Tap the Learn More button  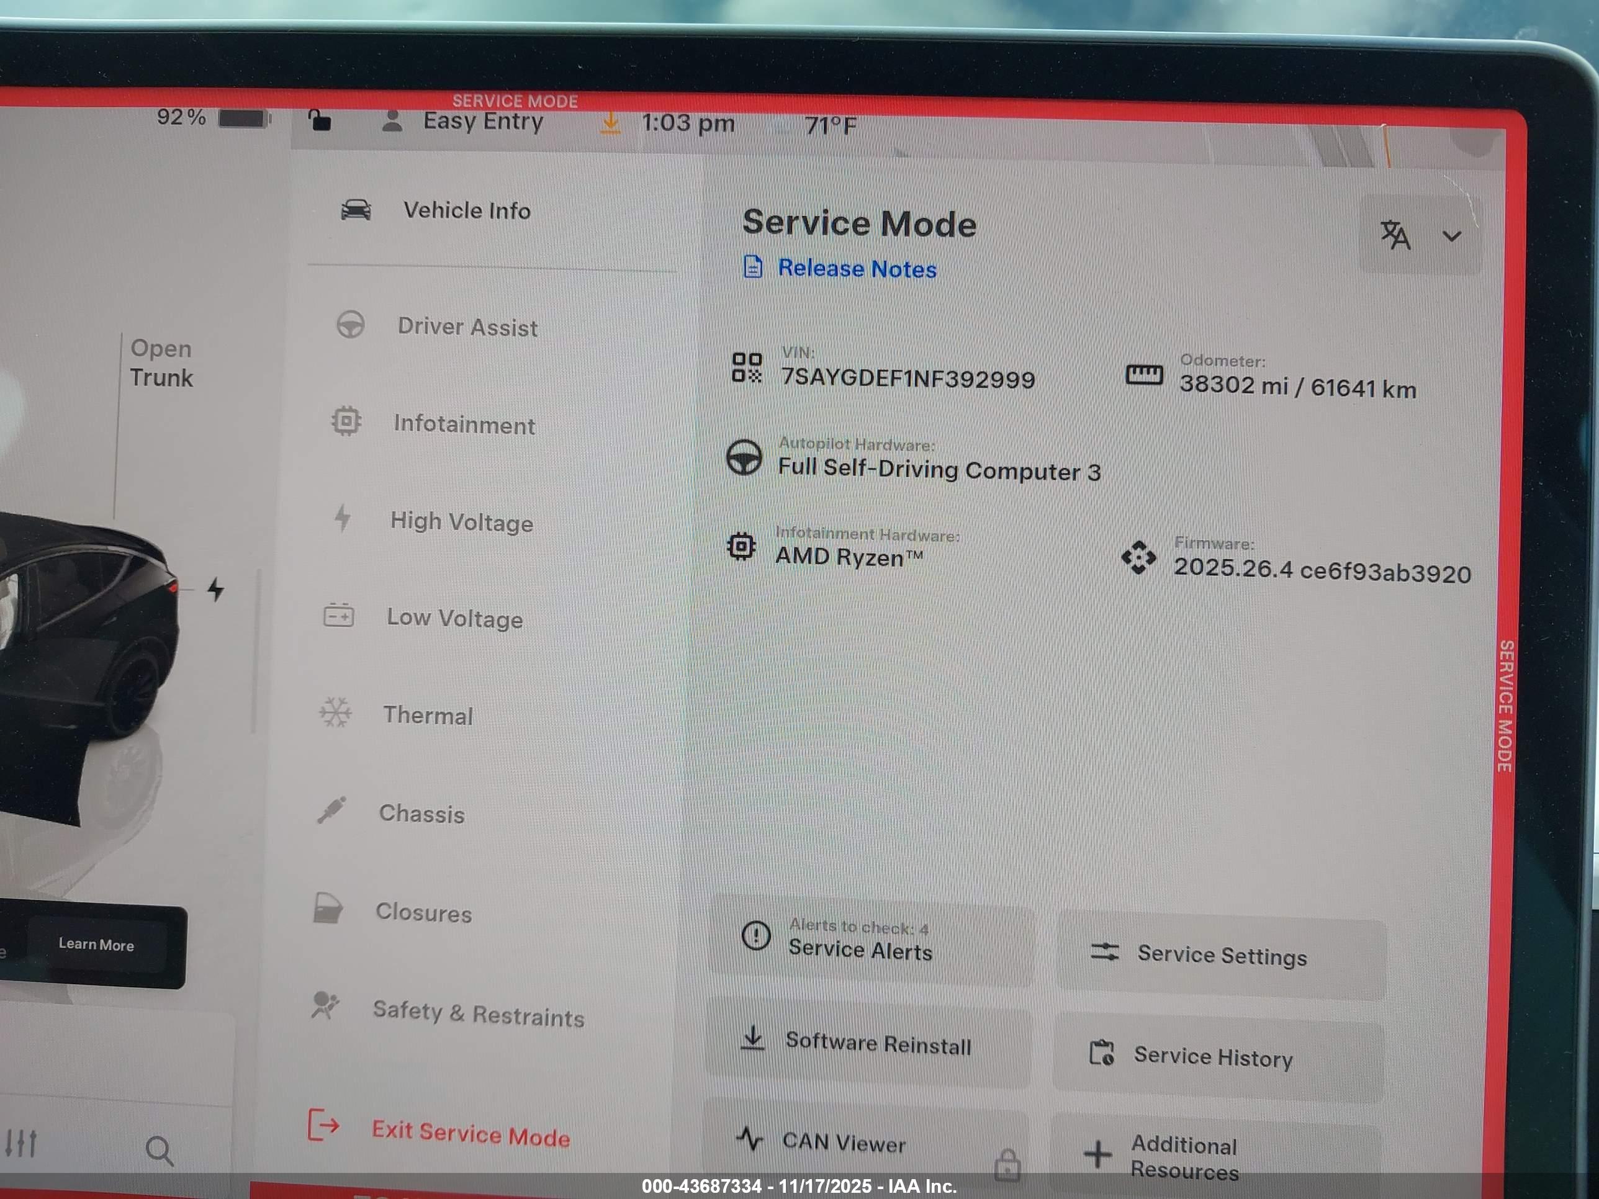coord(96,944)
